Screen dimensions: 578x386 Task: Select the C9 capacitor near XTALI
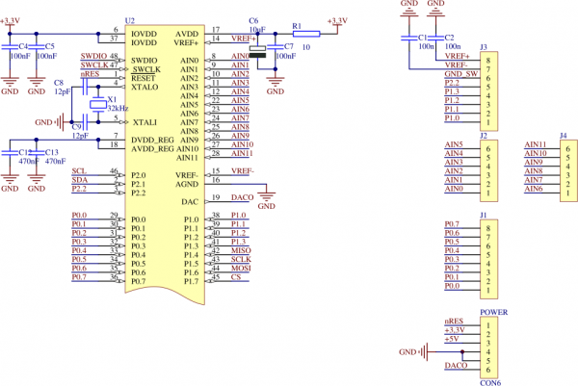point(84,122)
